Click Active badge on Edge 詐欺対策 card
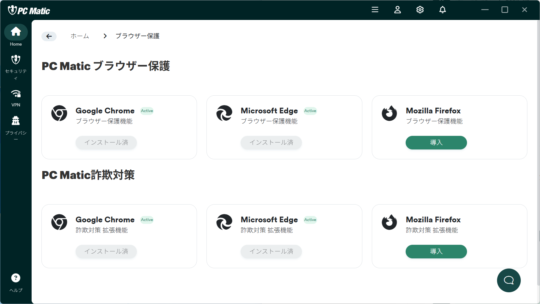 310,220
